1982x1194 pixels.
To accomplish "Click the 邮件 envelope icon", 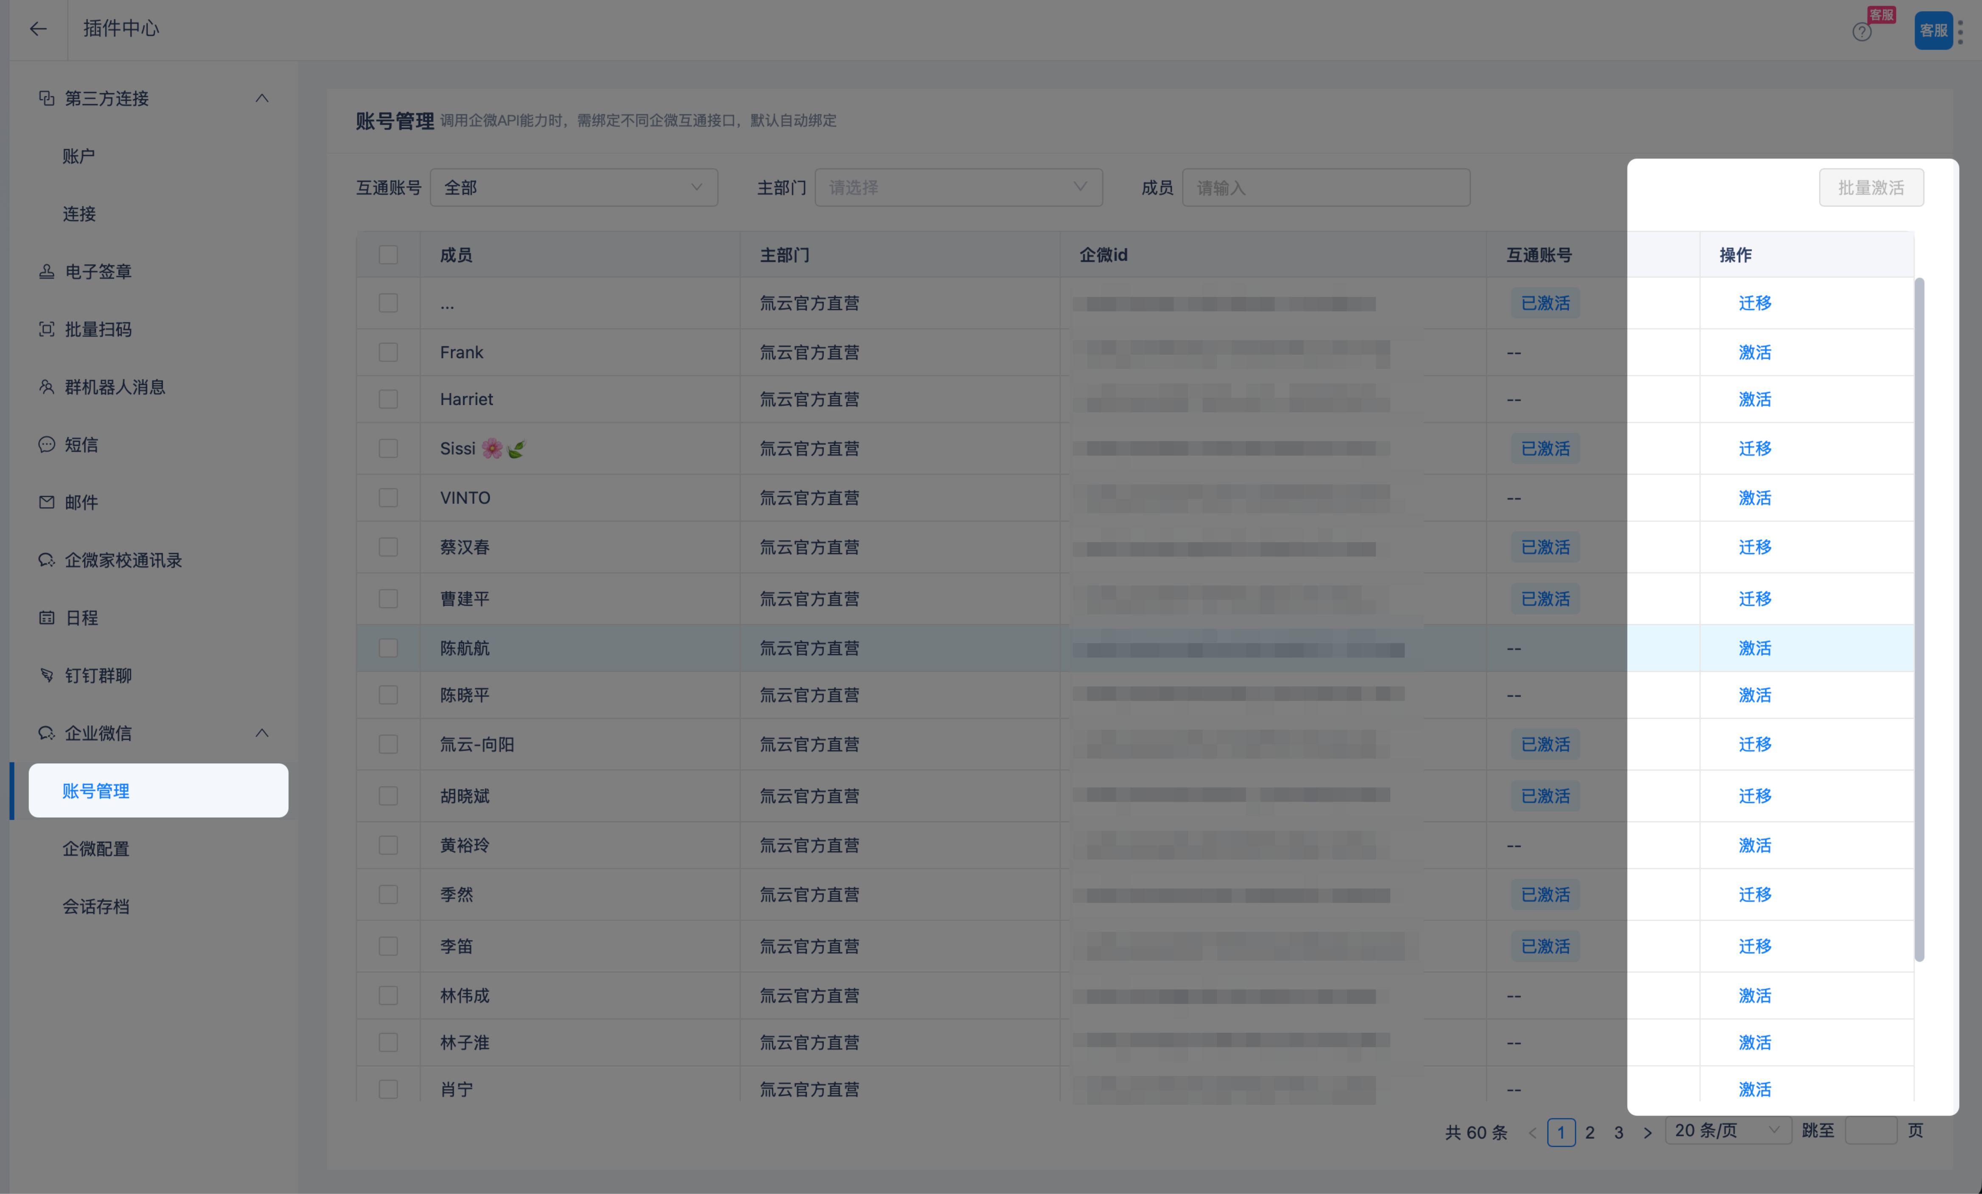I will 47,503.
